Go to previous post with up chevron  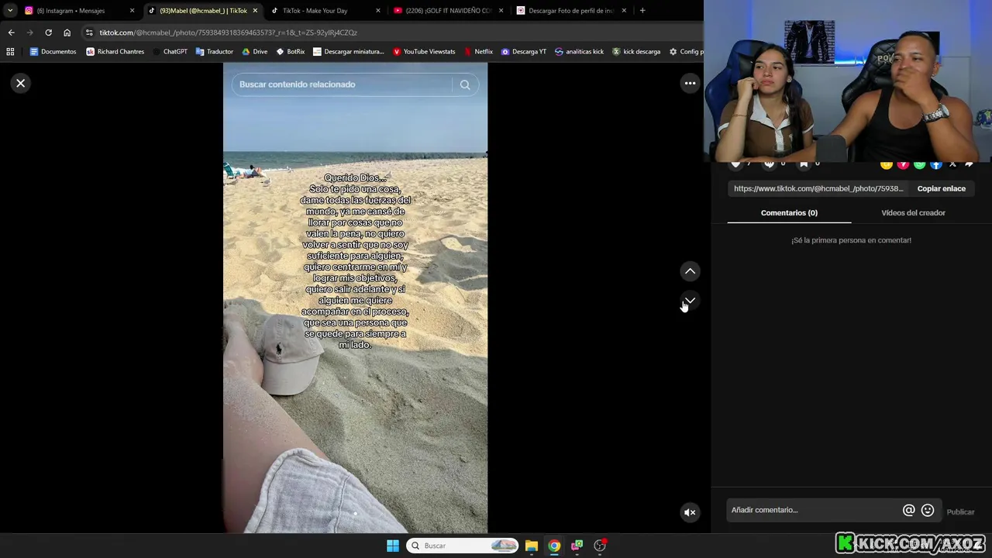690,271
